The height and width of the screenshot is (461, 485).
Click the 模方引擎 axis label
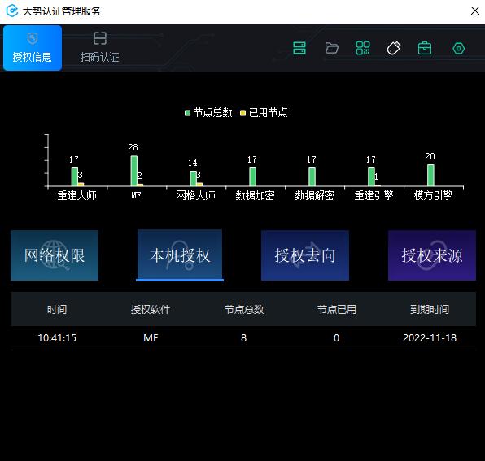coord(433,195)
